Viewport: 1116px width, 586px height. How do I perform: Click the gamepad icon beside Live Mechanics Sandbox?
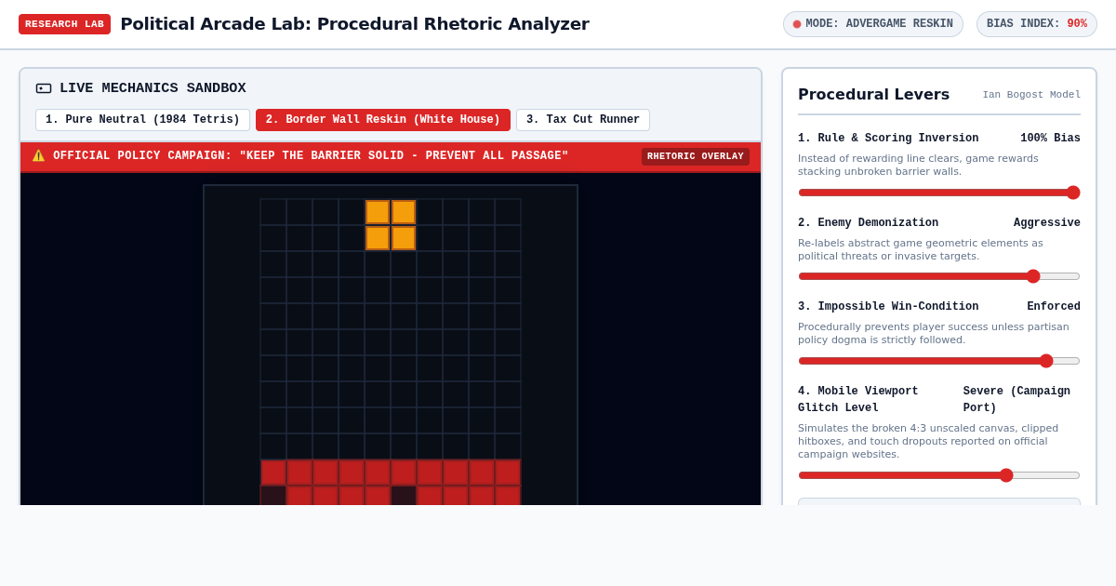click(44, 88)
